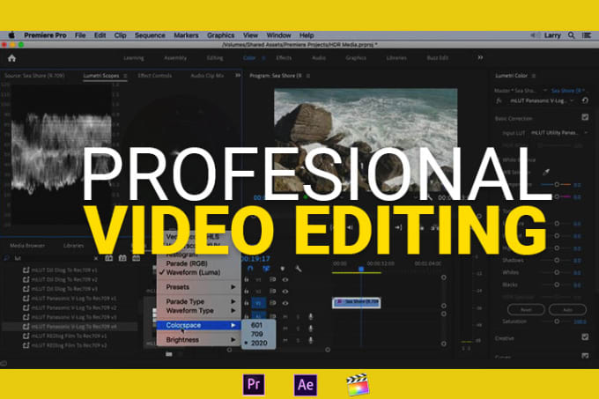Choose Waveform (Luma) in the scope menu
This screenshot has width=599, height=399.
click(193, 273)
